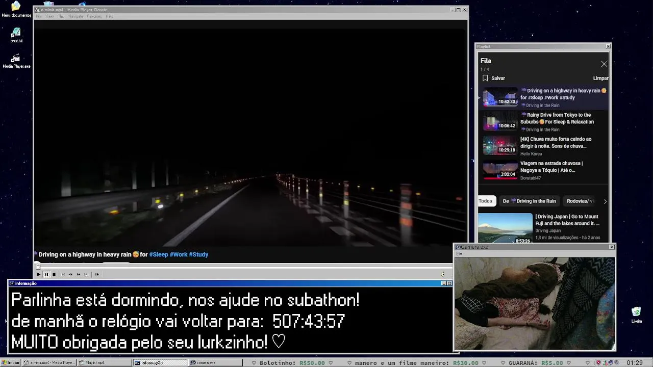Open the Meus documentos desktop icon

pyautogui.click(x=16, y=9)
